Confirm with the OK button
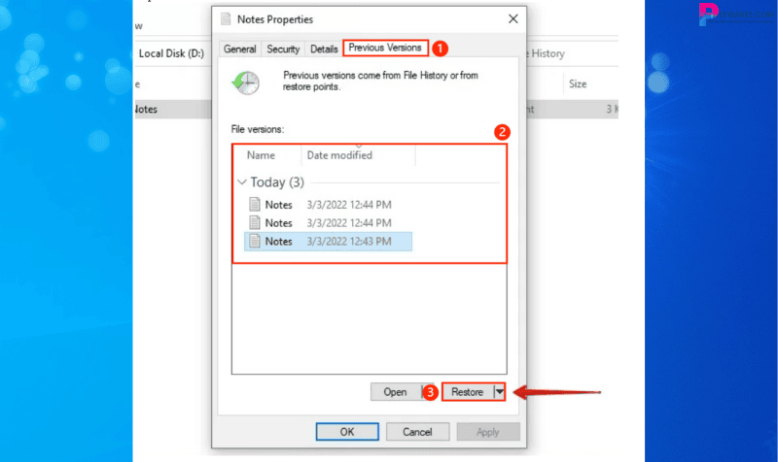The height and width of the screenshot is (462, 778). pos(347,431)
